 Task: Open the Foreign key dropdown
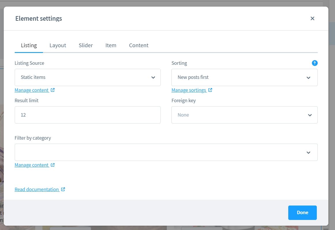point(244,115)
